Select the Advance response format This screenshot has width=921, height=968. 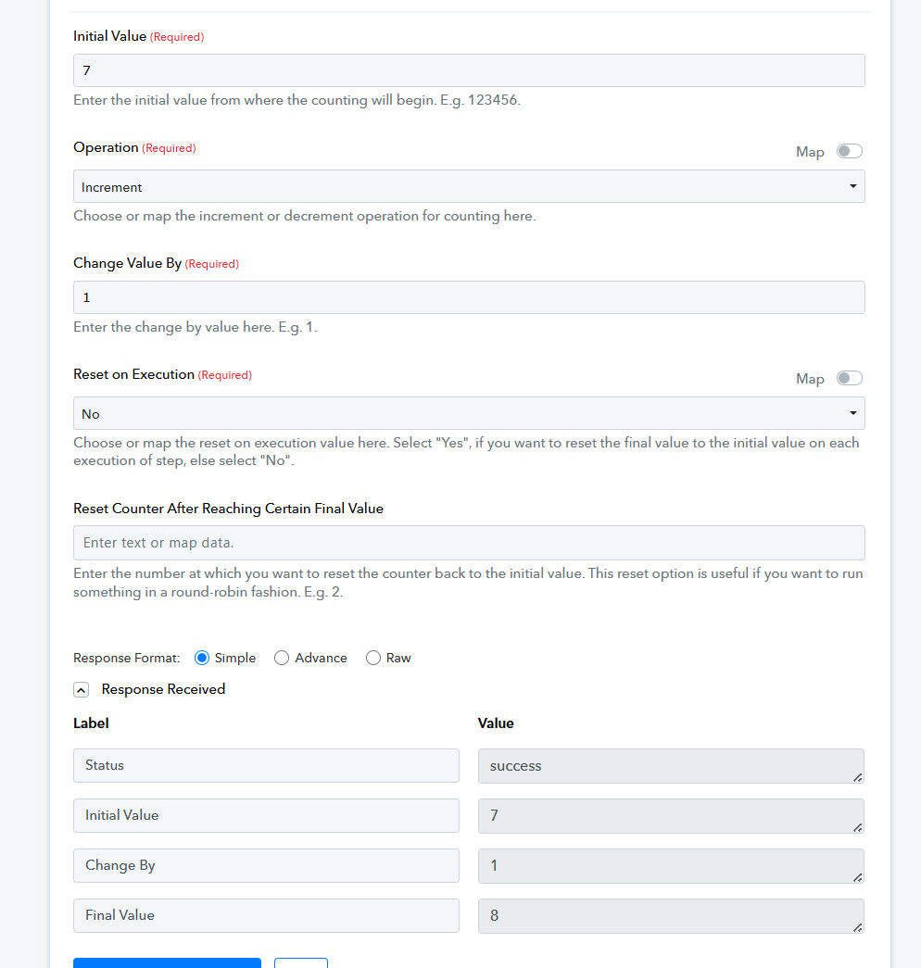click(x=282, y=658)
